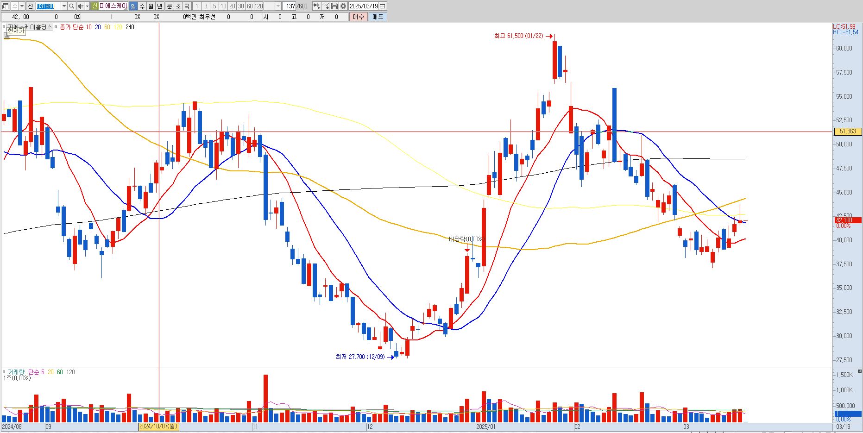This screenshot has height=433, width=863.
Task: Open stock code 031980 history dropdown
Action: pos(64,6)
